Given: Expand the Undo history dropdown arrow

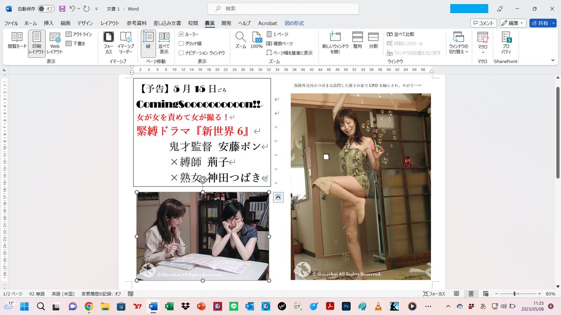Looking at the screenshot, I should point(79,9).
